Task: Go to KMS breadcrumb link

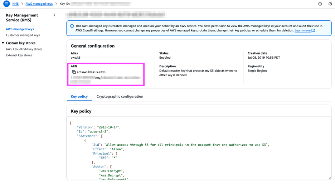Action: tap(15, 4)
